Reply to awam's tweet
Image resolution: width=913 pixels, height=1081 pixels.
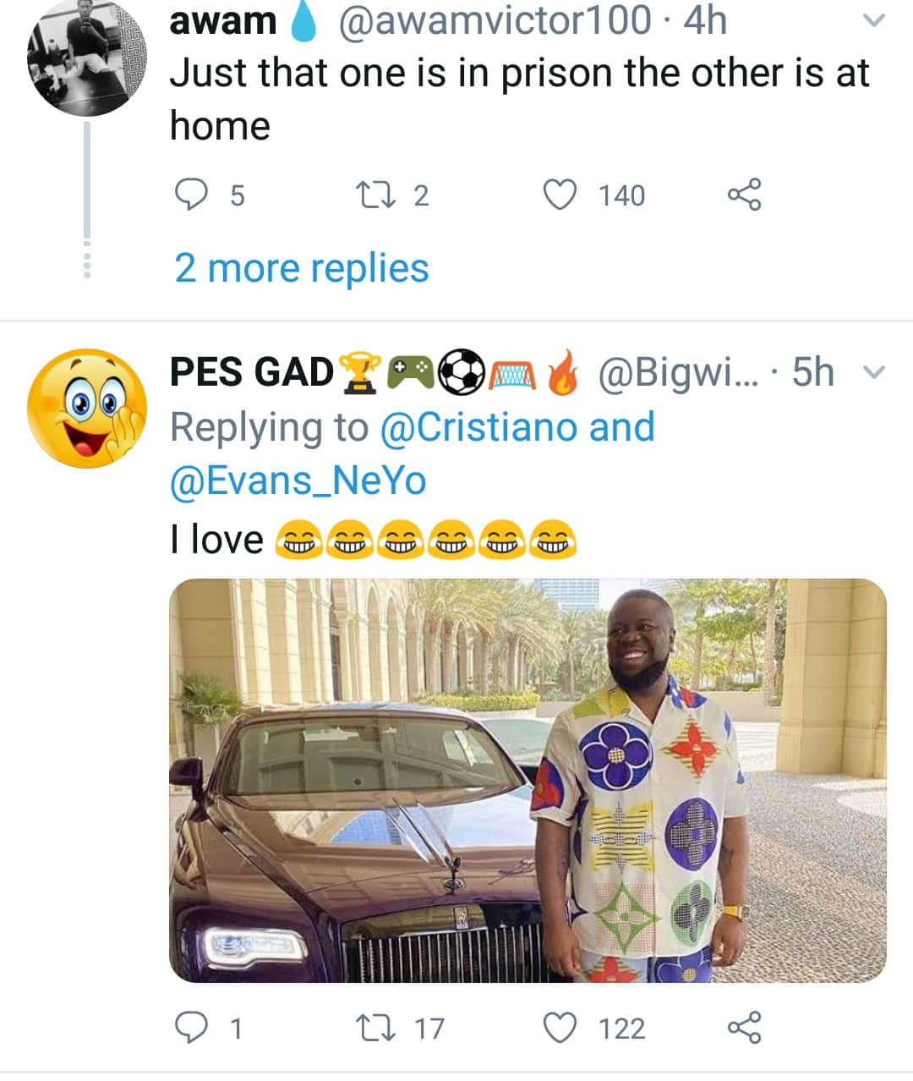(191, 195)
